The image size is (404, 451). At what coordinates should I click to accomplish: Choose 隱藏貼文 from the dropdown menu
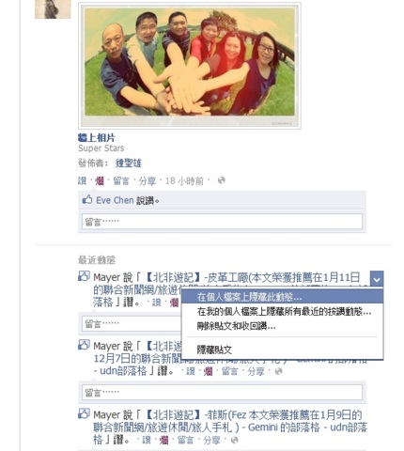(214, 350)
